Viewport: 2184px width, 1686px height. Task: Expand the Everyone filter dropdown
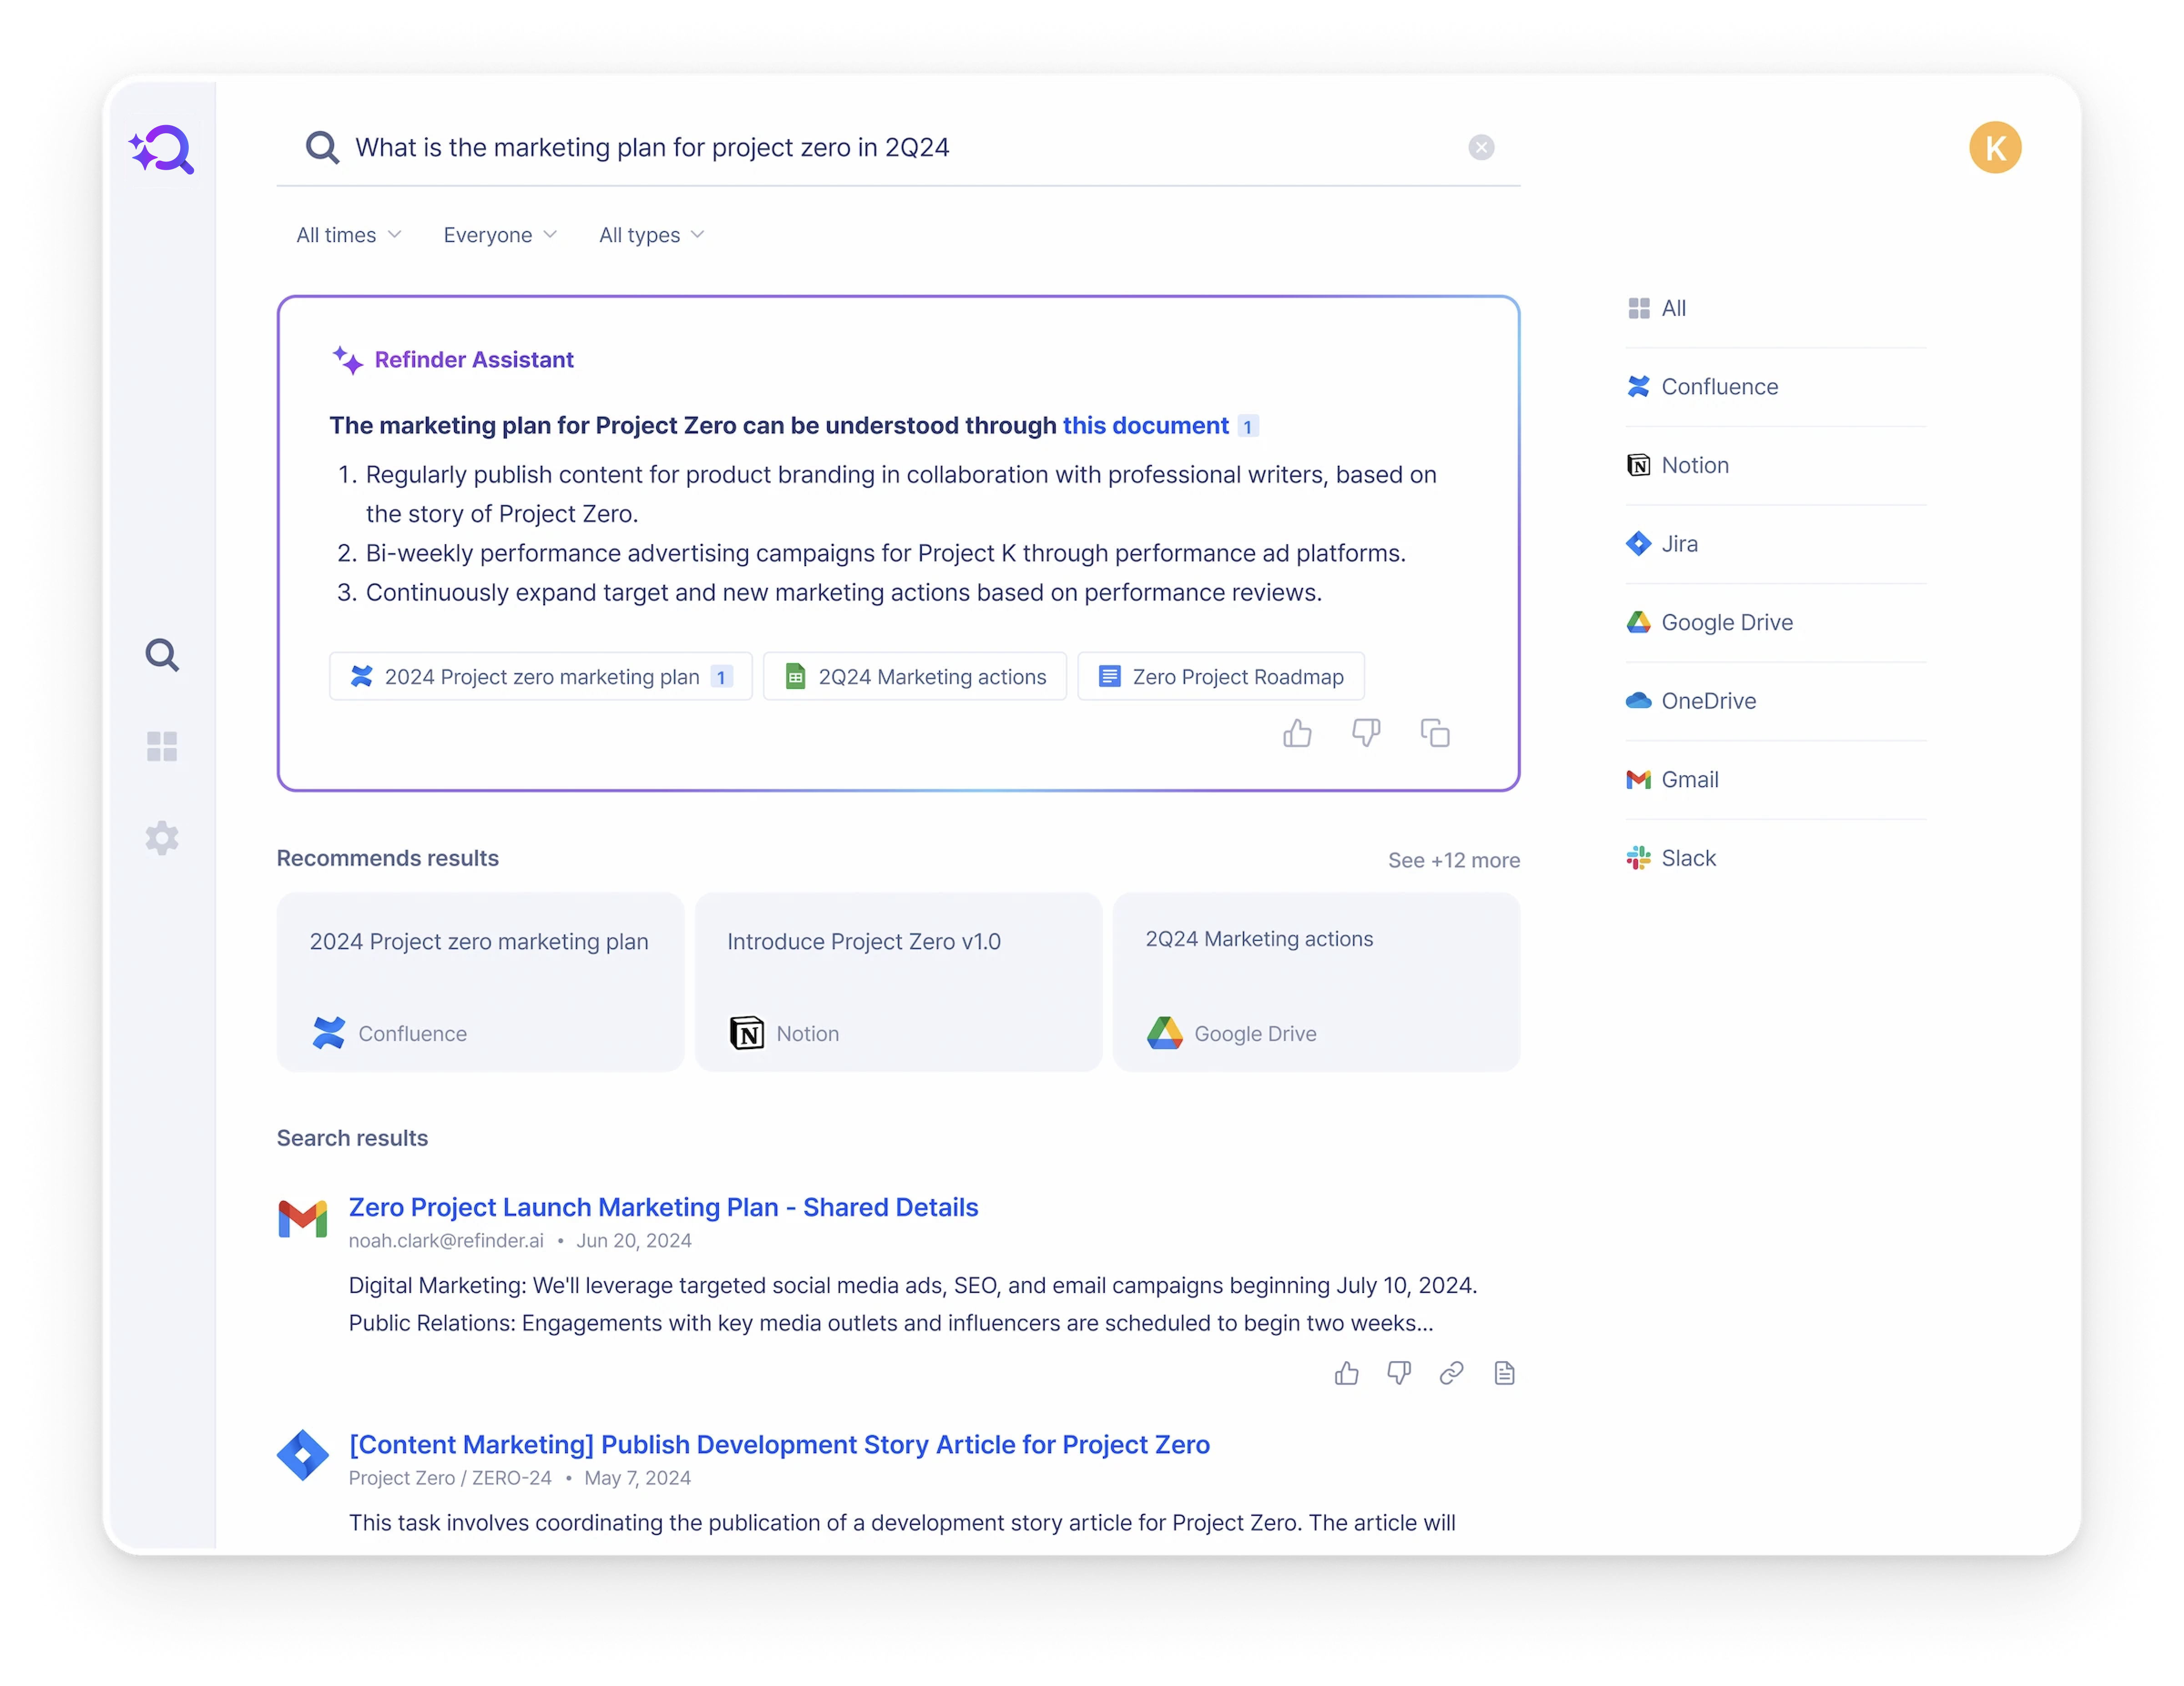(x=499, y=234)
